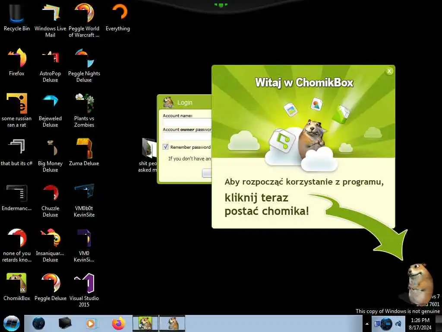Open the Everything search desktop icon
Screen dimensions: 442x332
(118, 17)
